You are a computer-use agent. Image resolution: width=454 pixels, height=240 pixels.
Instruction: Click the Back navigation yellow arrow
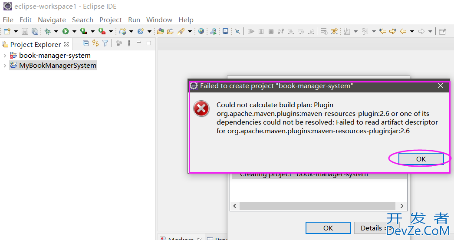403,31
